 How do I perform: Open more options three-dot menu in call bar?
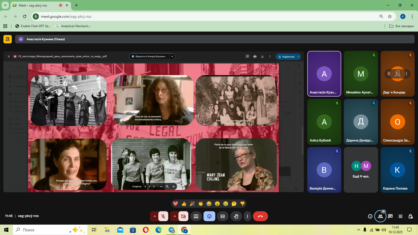click(x=247, y=216)
